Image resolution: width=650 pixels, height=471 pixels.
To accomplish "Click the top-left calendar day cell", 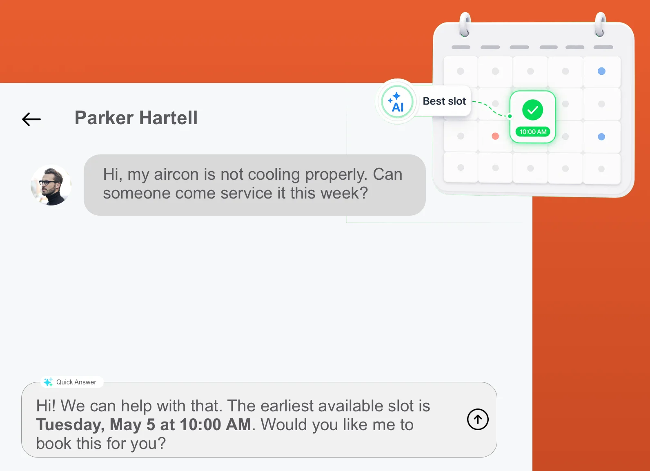I will (461, 71).
